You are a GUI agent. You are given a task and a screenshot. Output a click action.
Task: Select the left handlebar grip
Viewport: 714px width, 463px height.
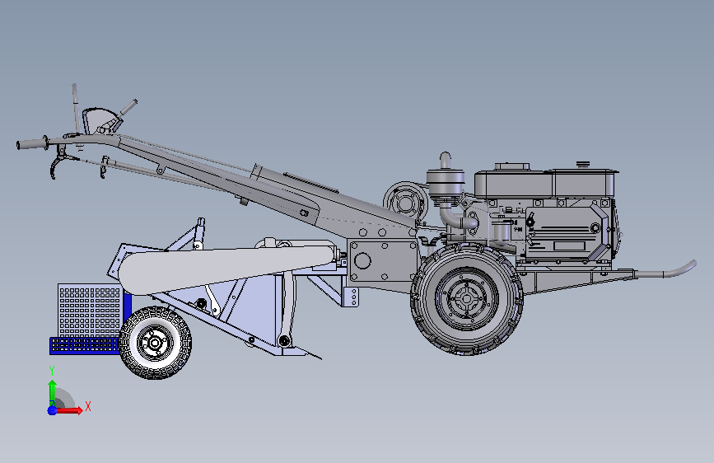(32, 144)
